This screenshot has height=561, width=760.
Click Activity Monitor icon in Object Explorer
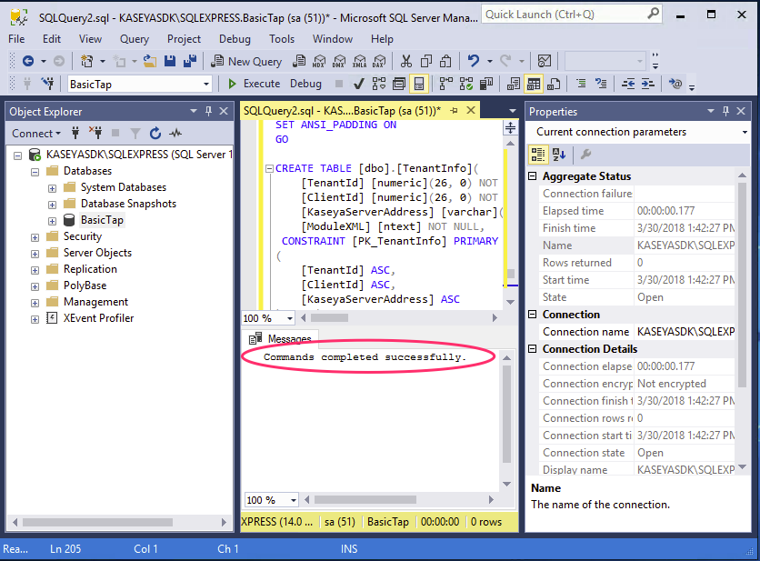tap(175, 133)
